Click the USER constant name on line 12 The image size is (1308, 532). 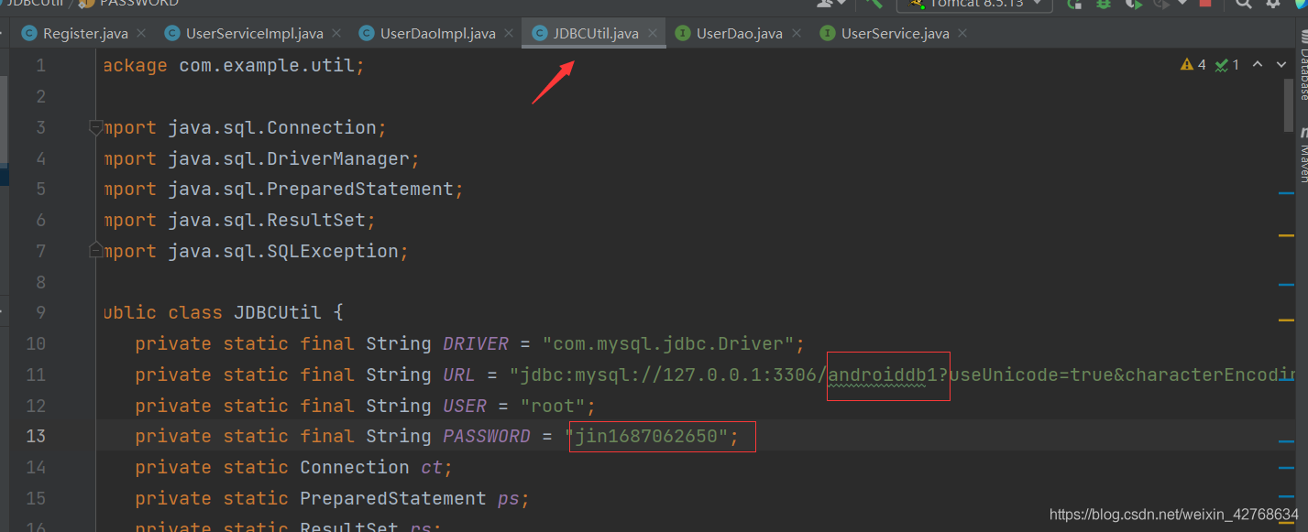point(465,406)
